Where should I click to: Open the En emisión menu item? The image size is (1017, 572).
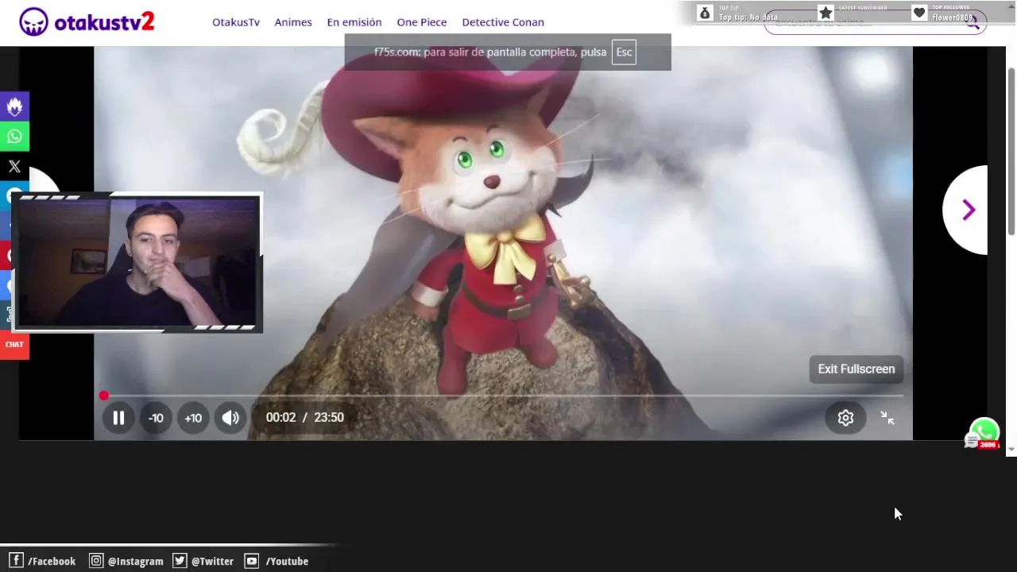pyautogui.click(x=354, y=22)
